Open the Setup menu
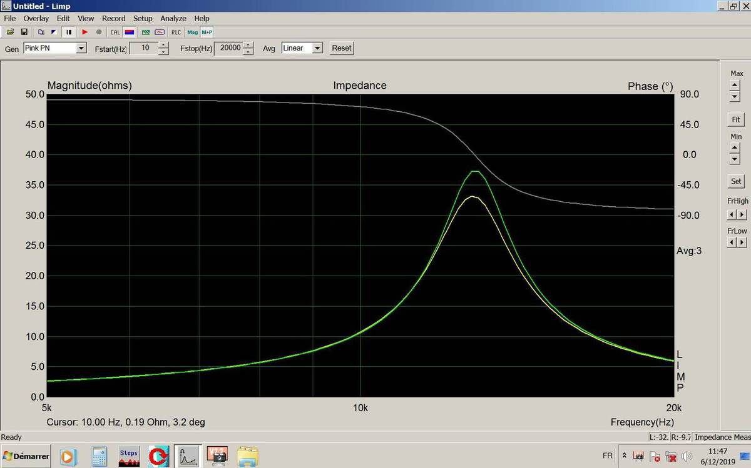The image size is (751, 468). pos(143,19)
